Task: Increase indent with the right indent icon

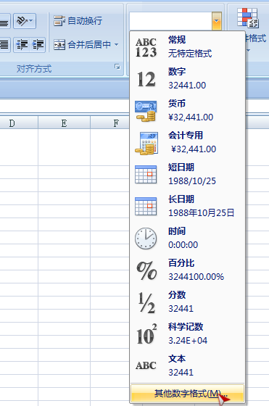Action: tap(38, 45)
